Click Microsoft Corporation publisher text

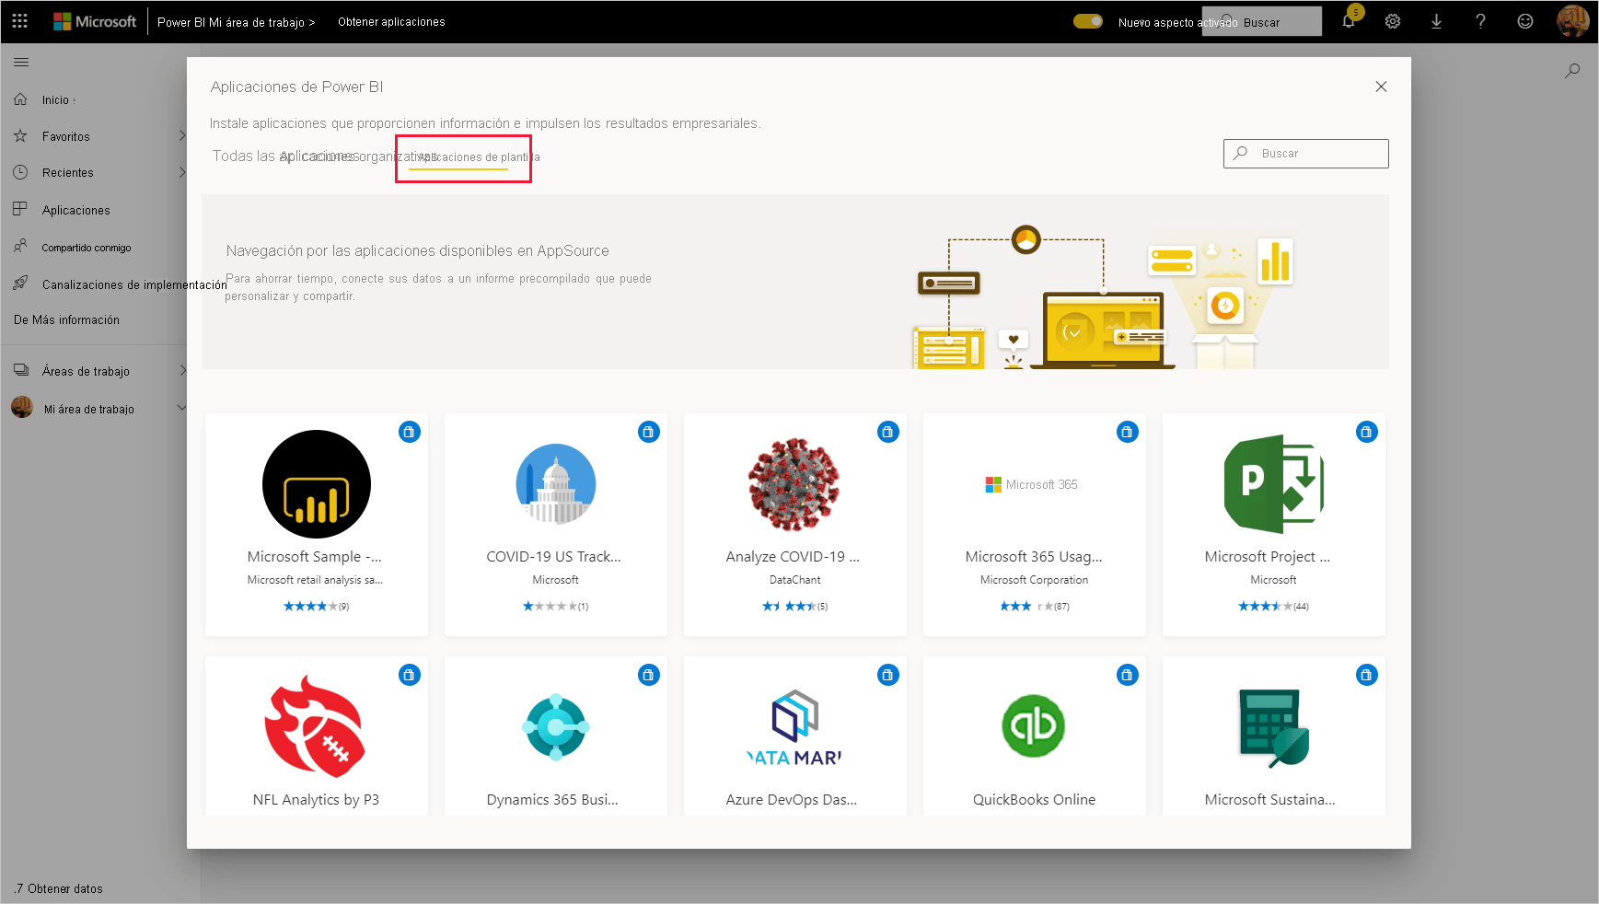[1034, 580]
